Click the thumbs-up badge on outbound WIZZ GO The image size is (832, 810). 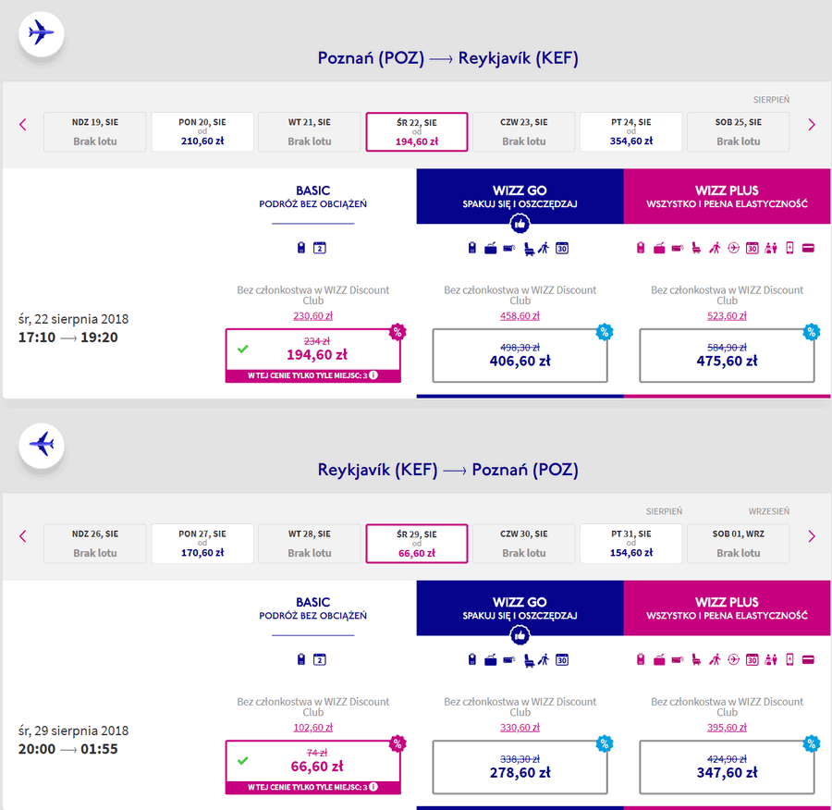coord(520,224)
